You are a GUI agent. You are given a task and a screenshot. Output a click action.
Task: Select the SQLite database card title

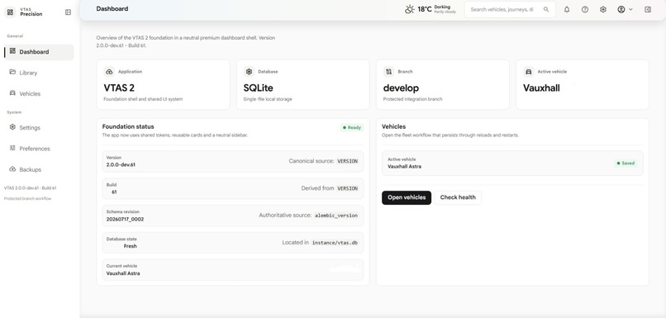point(259,88)
